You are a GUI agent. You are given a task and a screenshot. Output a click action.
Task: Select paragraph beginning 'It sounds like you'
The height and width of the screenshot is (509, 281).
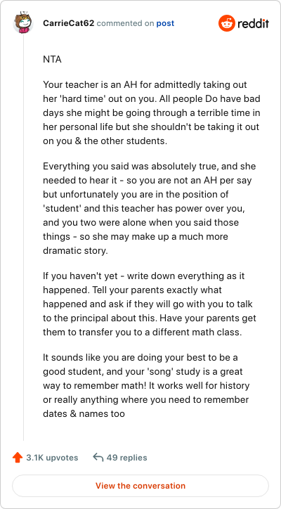click(x=146, y=386)
